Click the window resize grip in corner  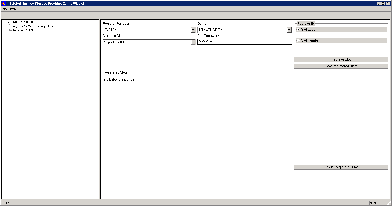click(389, 203)
